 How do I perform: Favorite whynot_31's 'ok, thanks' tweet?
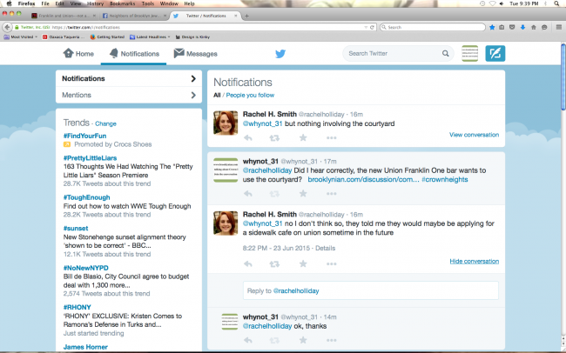click(x=303, y=340)
